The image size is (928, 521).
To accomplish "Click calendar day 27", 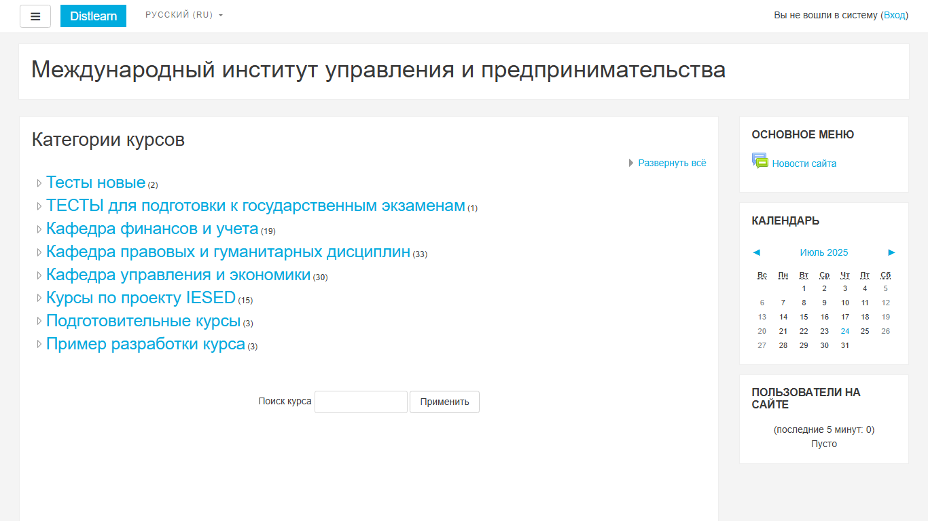I will click(762, 345).
